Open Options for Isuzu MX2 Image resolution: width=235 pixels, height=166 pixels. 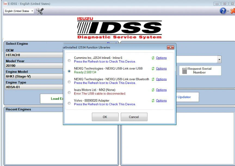pos(161,90)
